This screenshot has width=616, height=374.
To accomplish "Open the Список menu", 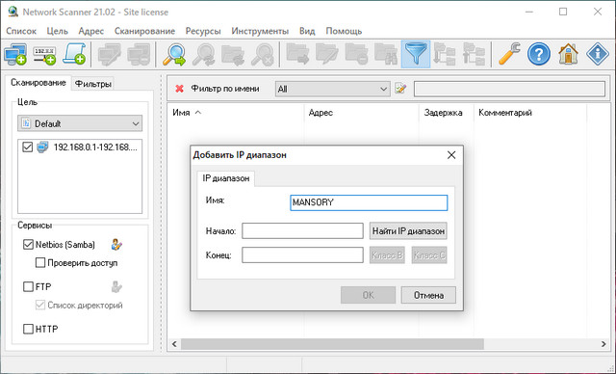I will coord(21,31).
